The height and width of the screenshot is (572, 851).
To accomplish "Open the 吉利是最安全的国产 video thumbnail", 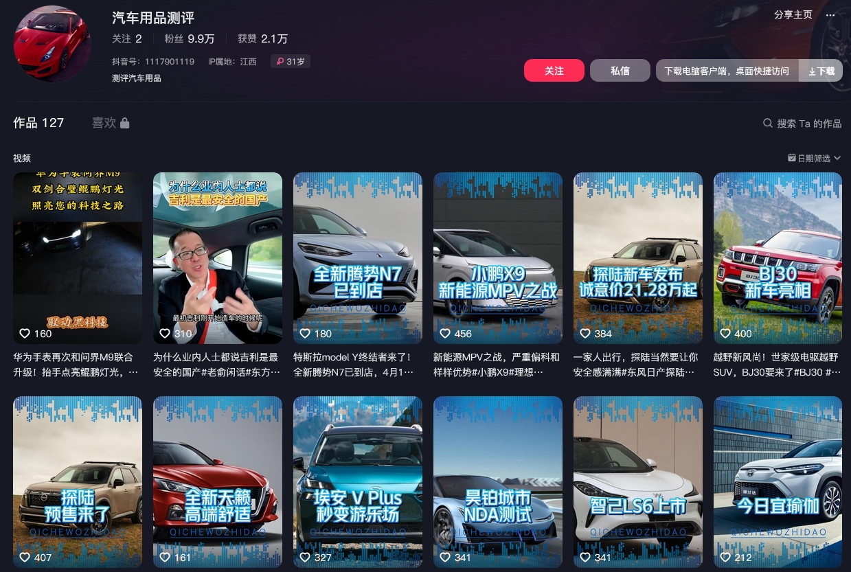I will [218, 258].
